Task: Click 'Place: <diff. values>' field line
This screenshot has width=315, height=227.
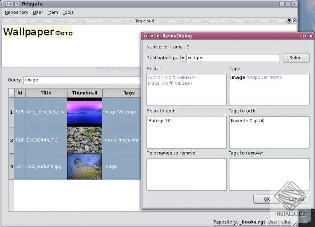Action: (170, 83)
